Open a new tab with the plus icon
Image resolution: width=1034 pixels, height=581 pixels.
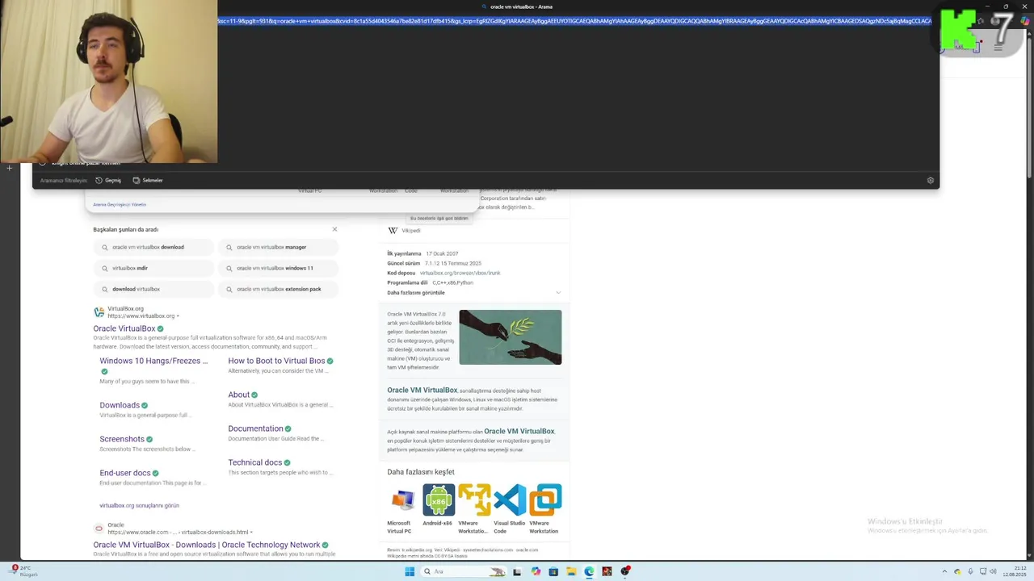(10, 168)
